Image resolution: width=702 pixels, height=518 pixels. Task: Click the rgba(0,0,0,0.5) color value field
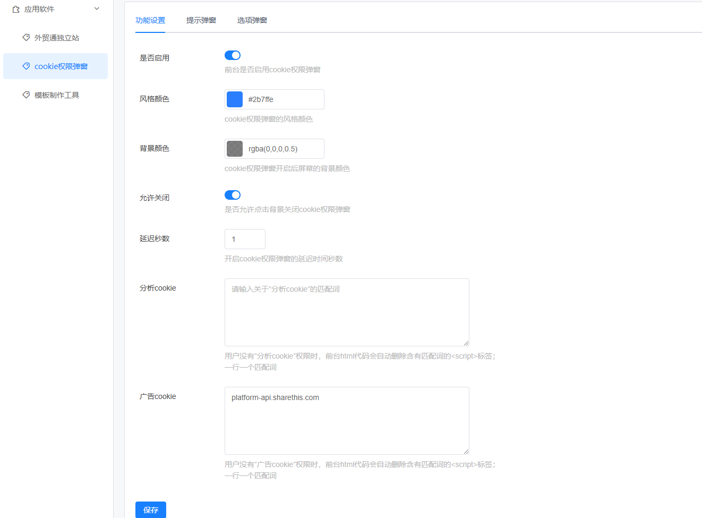pos(282,149)
